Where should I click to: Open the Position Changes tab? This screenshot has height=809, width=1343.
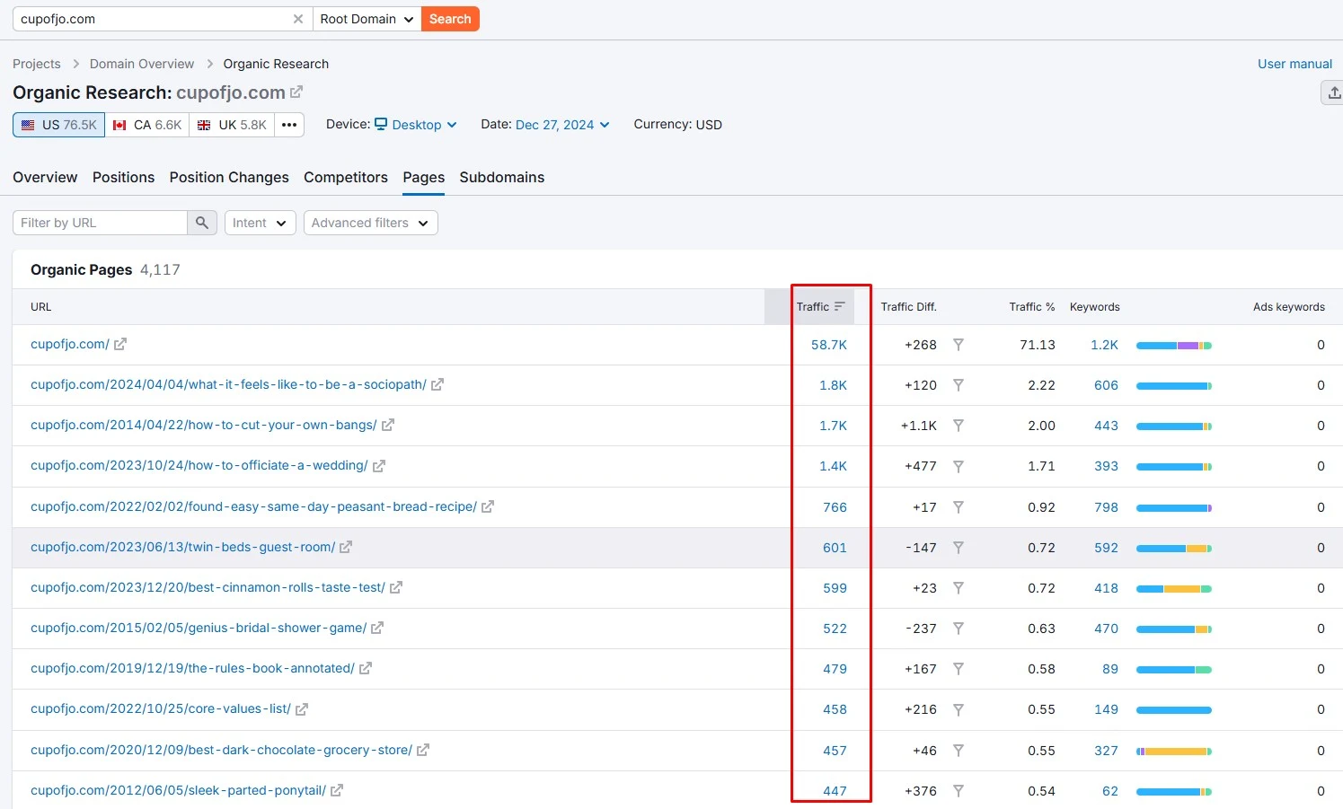click(x=229, y=177)
